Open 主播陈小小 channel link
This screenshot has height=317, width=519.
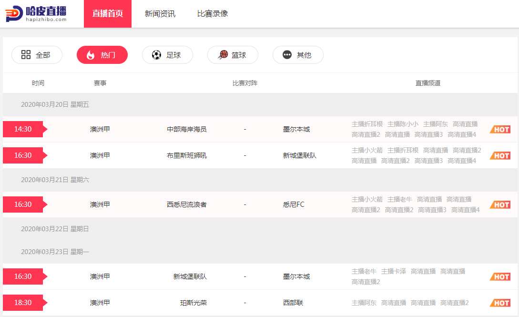[x=403, y=124]
